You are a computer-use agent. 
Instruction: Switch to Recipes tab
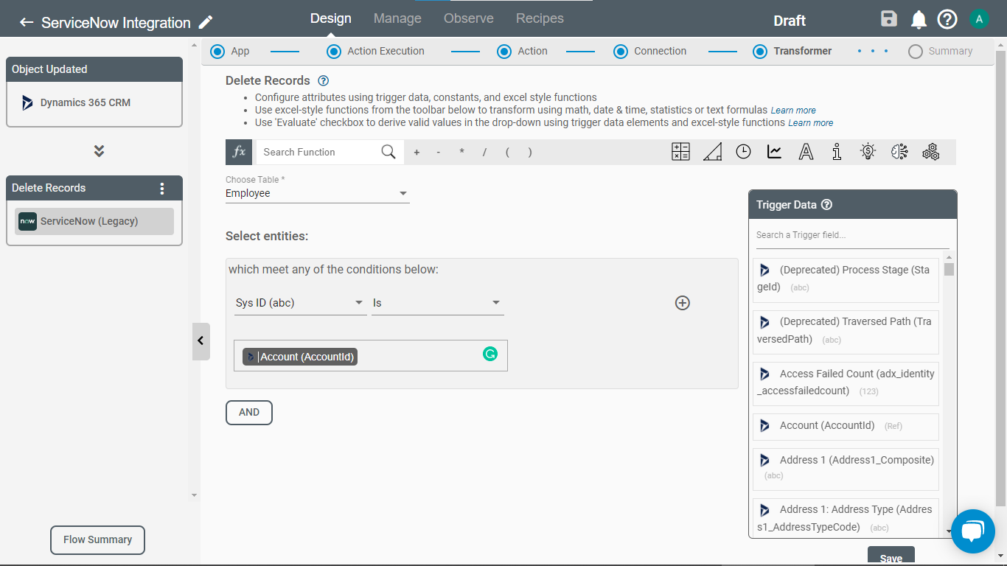click(x=540, y=18)
